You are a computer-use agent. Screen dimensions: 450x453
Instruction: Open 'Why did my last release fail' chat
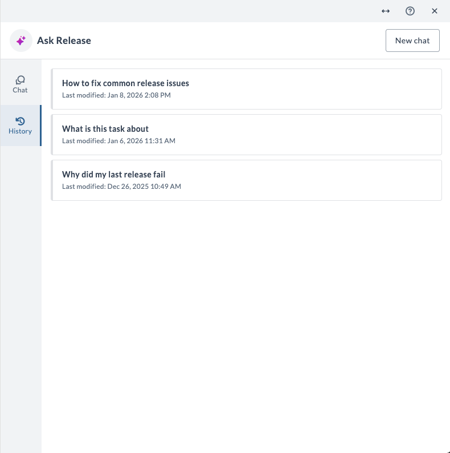click(x=246, y=180)
